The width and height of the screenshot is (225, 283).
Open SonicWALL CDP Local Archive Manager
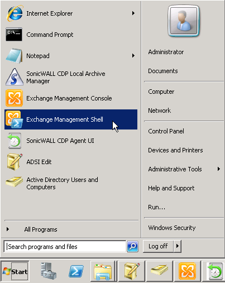(71, 77)
